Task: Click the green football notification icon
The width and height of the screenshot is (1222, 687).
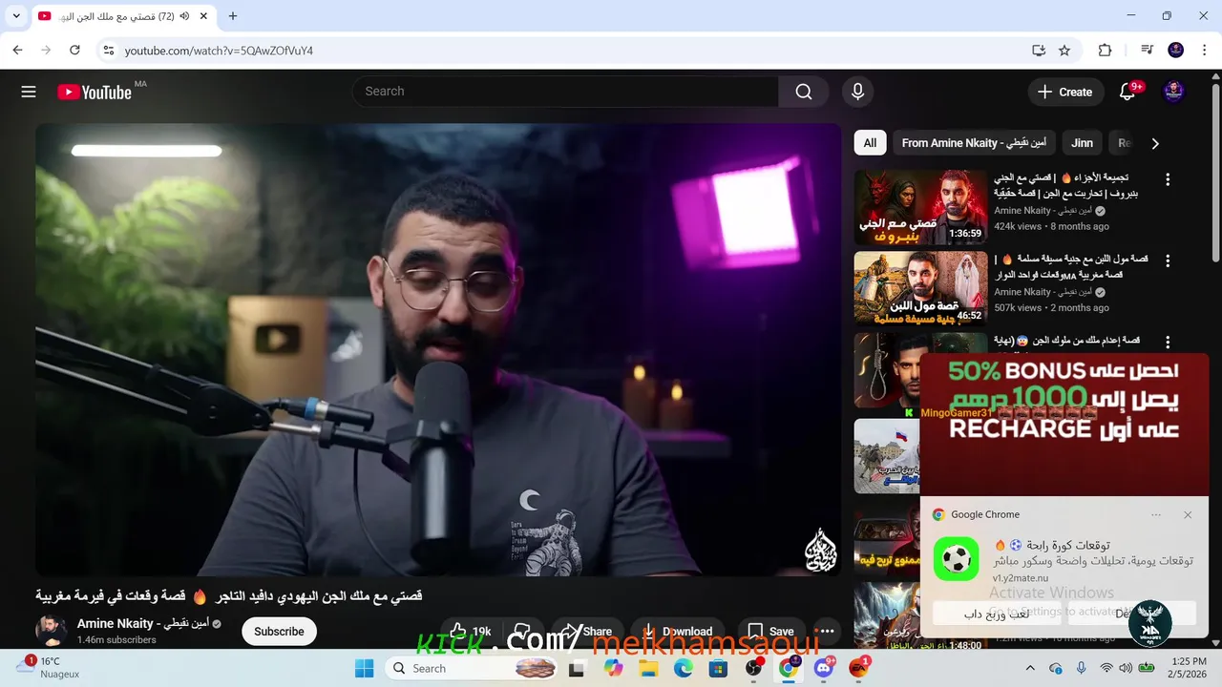Action: pyautogui.click(x=956, y=558)
